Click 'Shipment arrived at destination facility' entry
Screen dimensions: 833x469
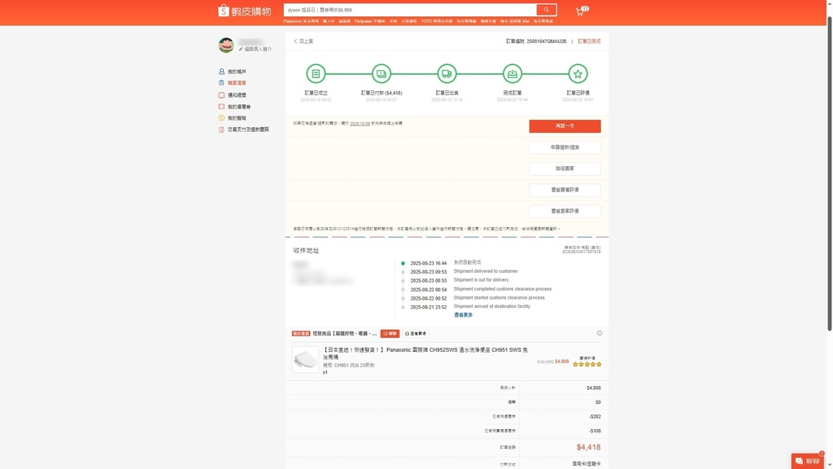492,306
